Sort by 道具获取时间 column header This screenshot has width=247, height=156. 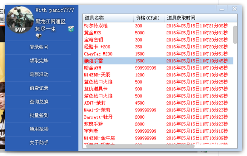tap(201, 18)
